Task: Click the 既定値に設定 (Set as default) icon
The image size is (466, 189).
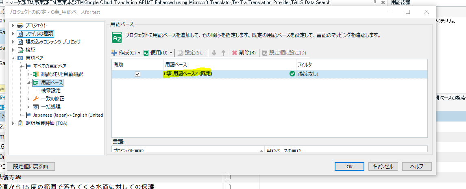Action: [x=265, y=53]
